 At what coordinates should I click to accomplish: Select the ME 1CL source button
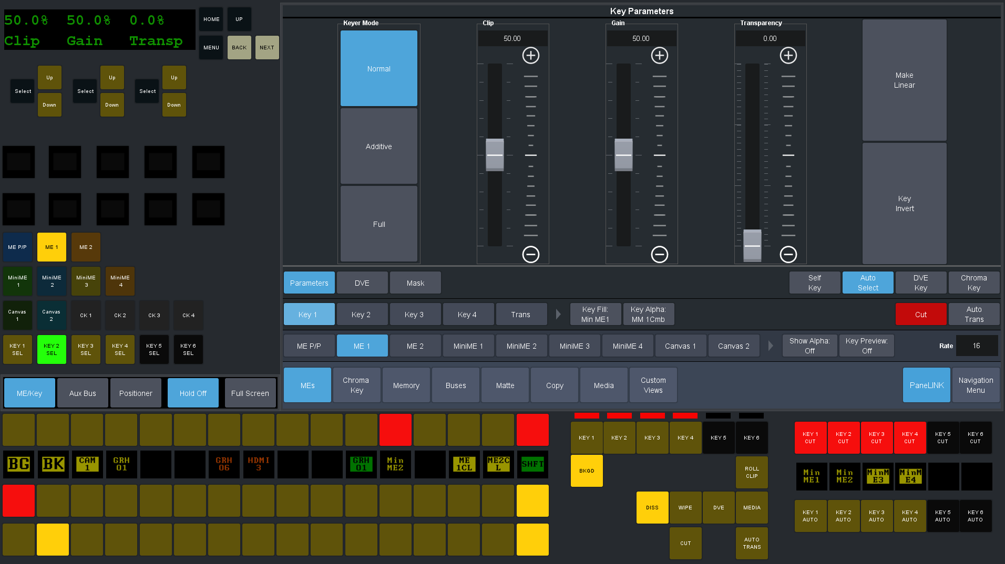click(x=464, y=464)
